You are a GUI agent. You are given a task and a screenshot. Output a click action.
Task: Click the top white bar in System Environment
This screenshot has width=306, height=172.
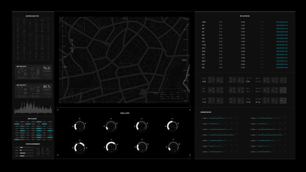tap(21, 148)
